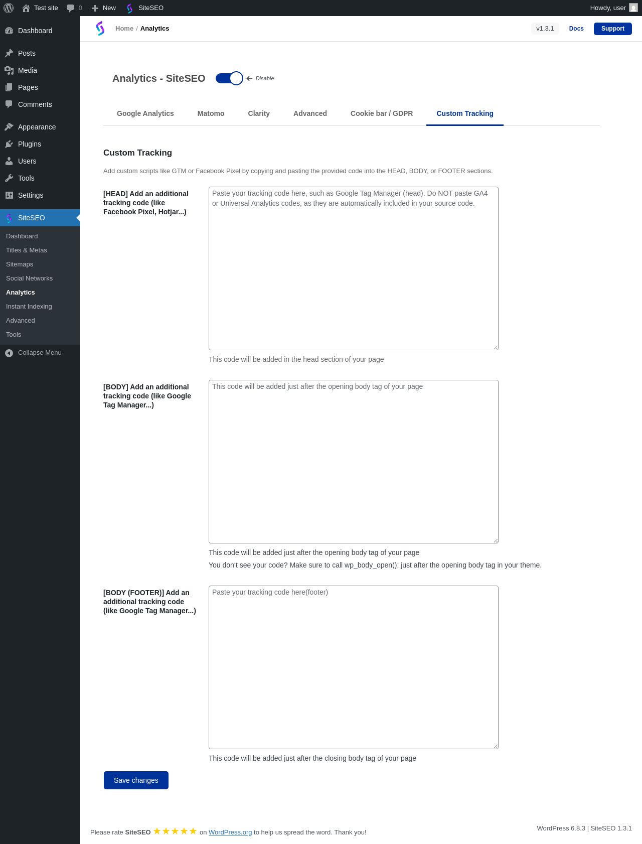Go to the Cookie bar / GDPR tab

click(x=382, y=113)
